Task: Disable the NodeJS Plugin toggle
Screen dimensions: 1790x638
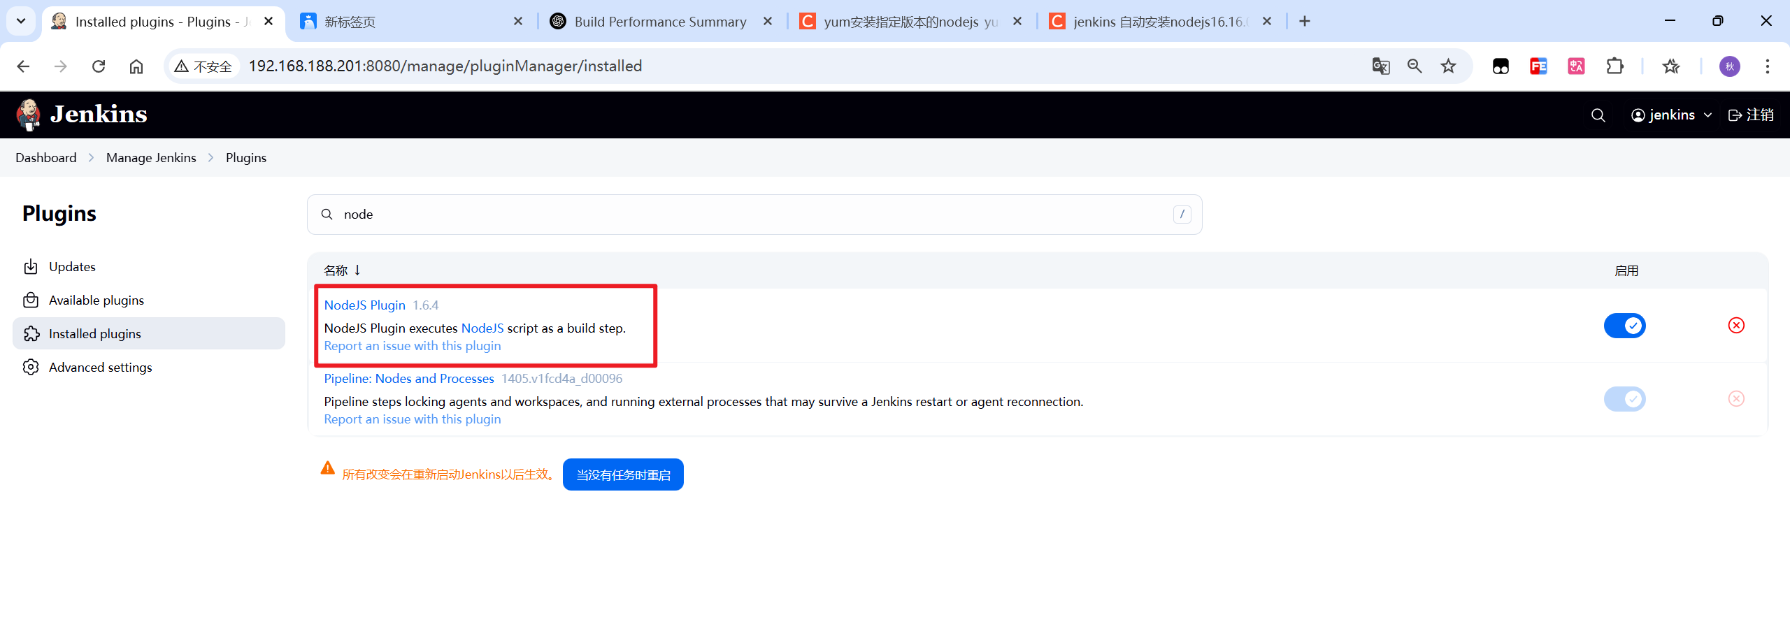Action: pos(1625,326)
